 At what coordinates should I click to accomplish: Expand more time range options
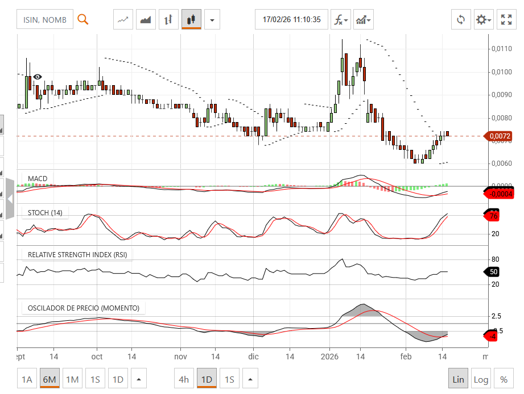pos(139,379)
